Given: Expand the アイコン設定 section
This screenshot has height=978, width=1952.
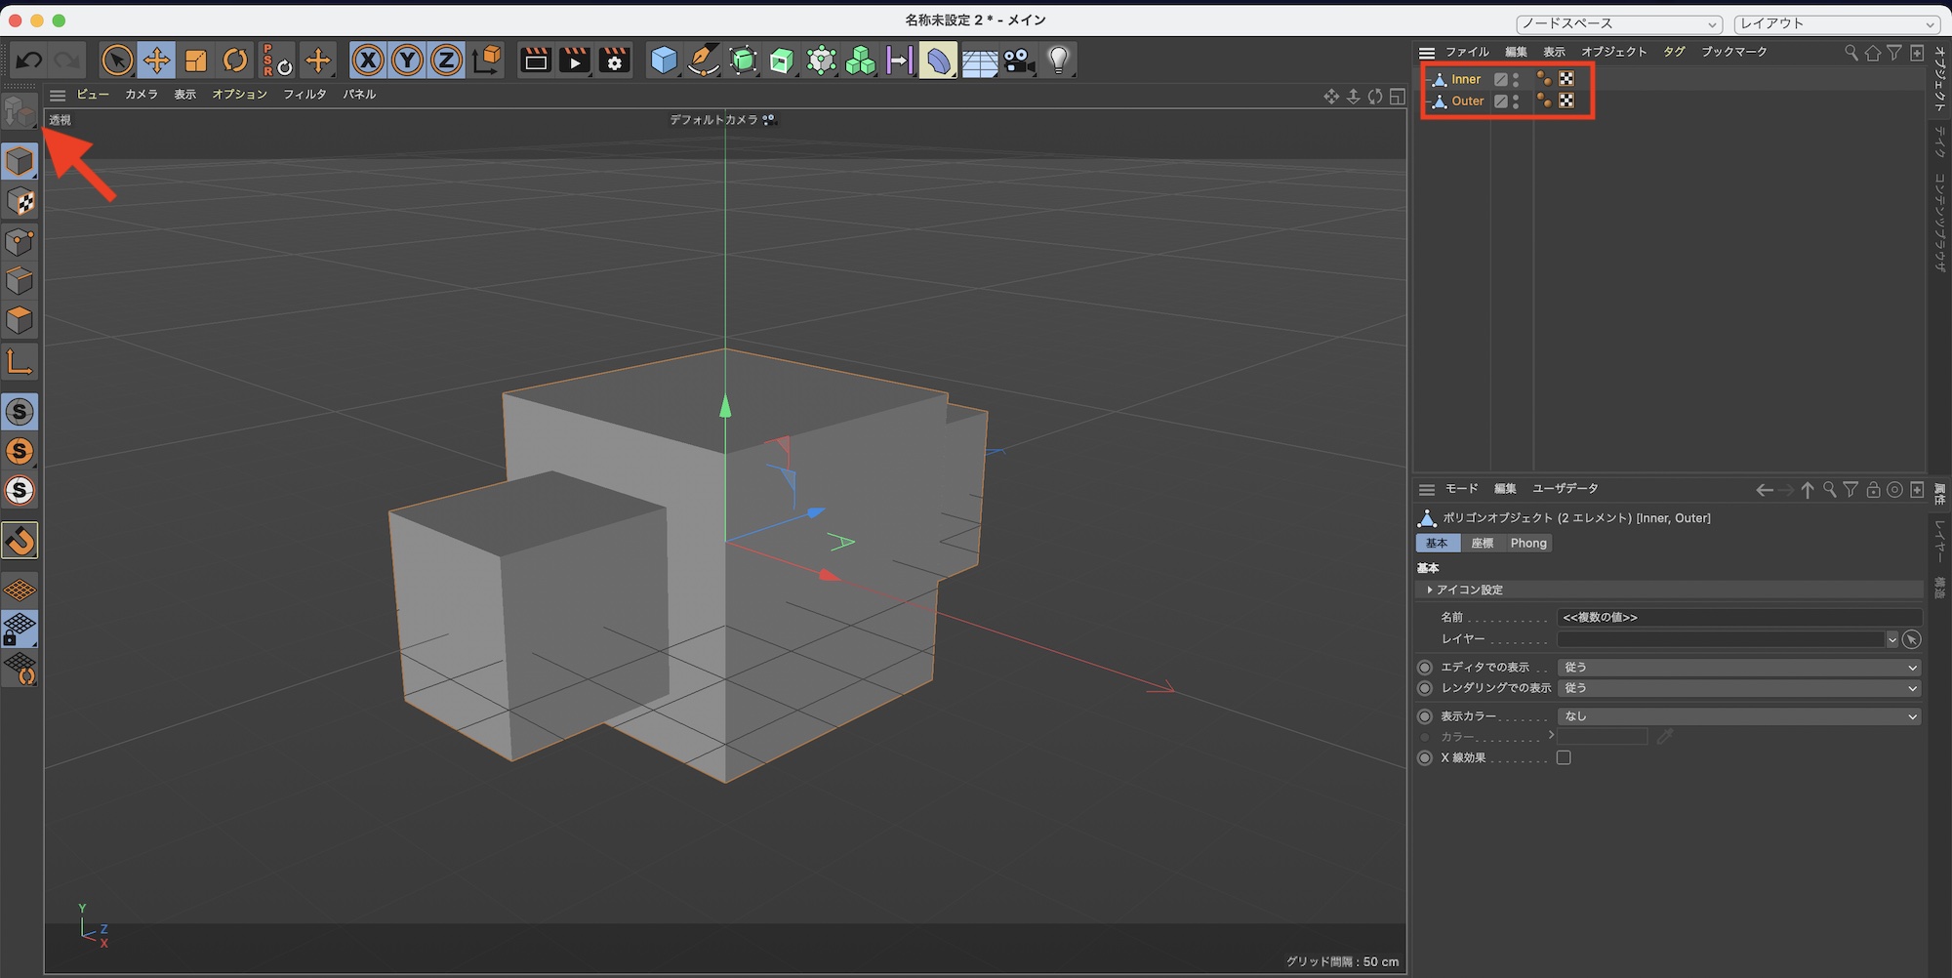Looking at the screenshot, I should [1469, 591].
